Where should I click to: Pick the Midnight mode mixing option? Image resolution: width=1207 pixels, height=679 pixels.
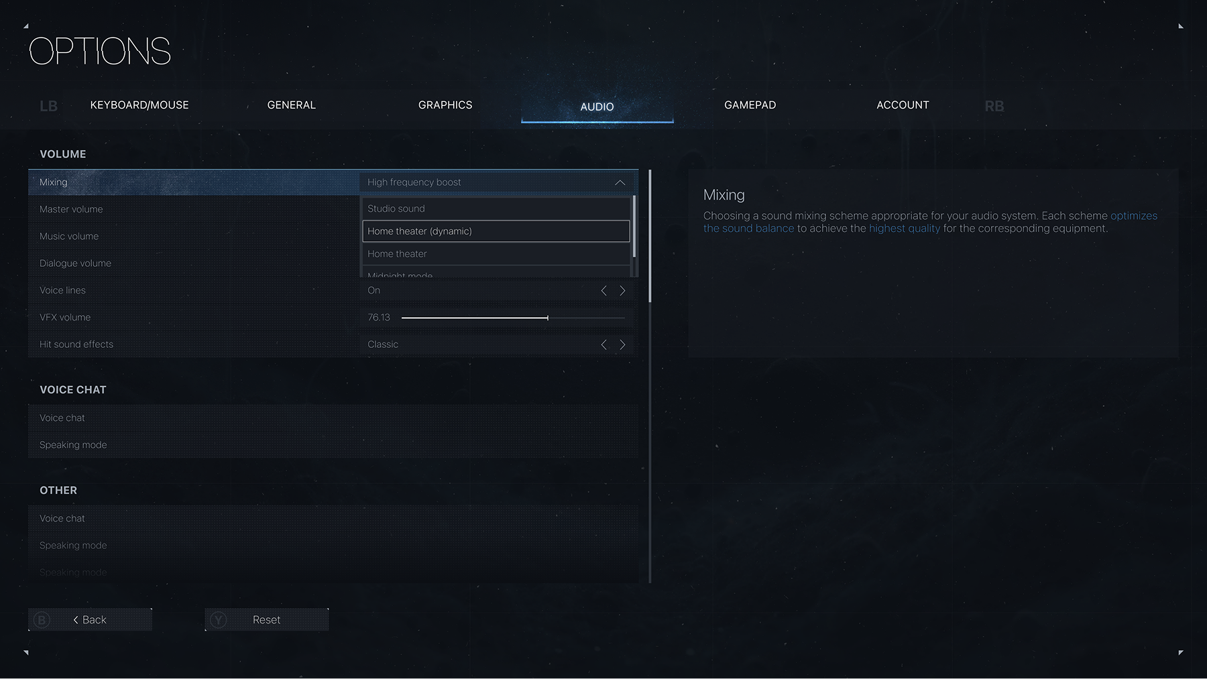coord(496,274)
